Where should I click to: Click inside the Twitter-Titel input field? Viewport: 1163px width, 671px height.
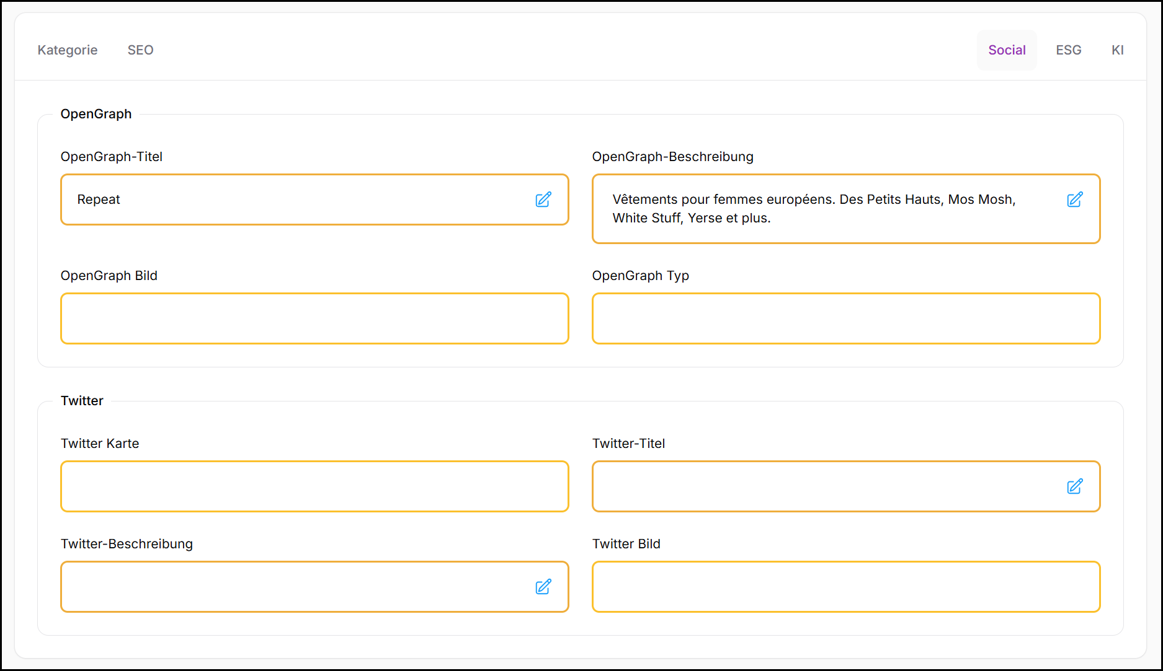[x=825, y=486]
